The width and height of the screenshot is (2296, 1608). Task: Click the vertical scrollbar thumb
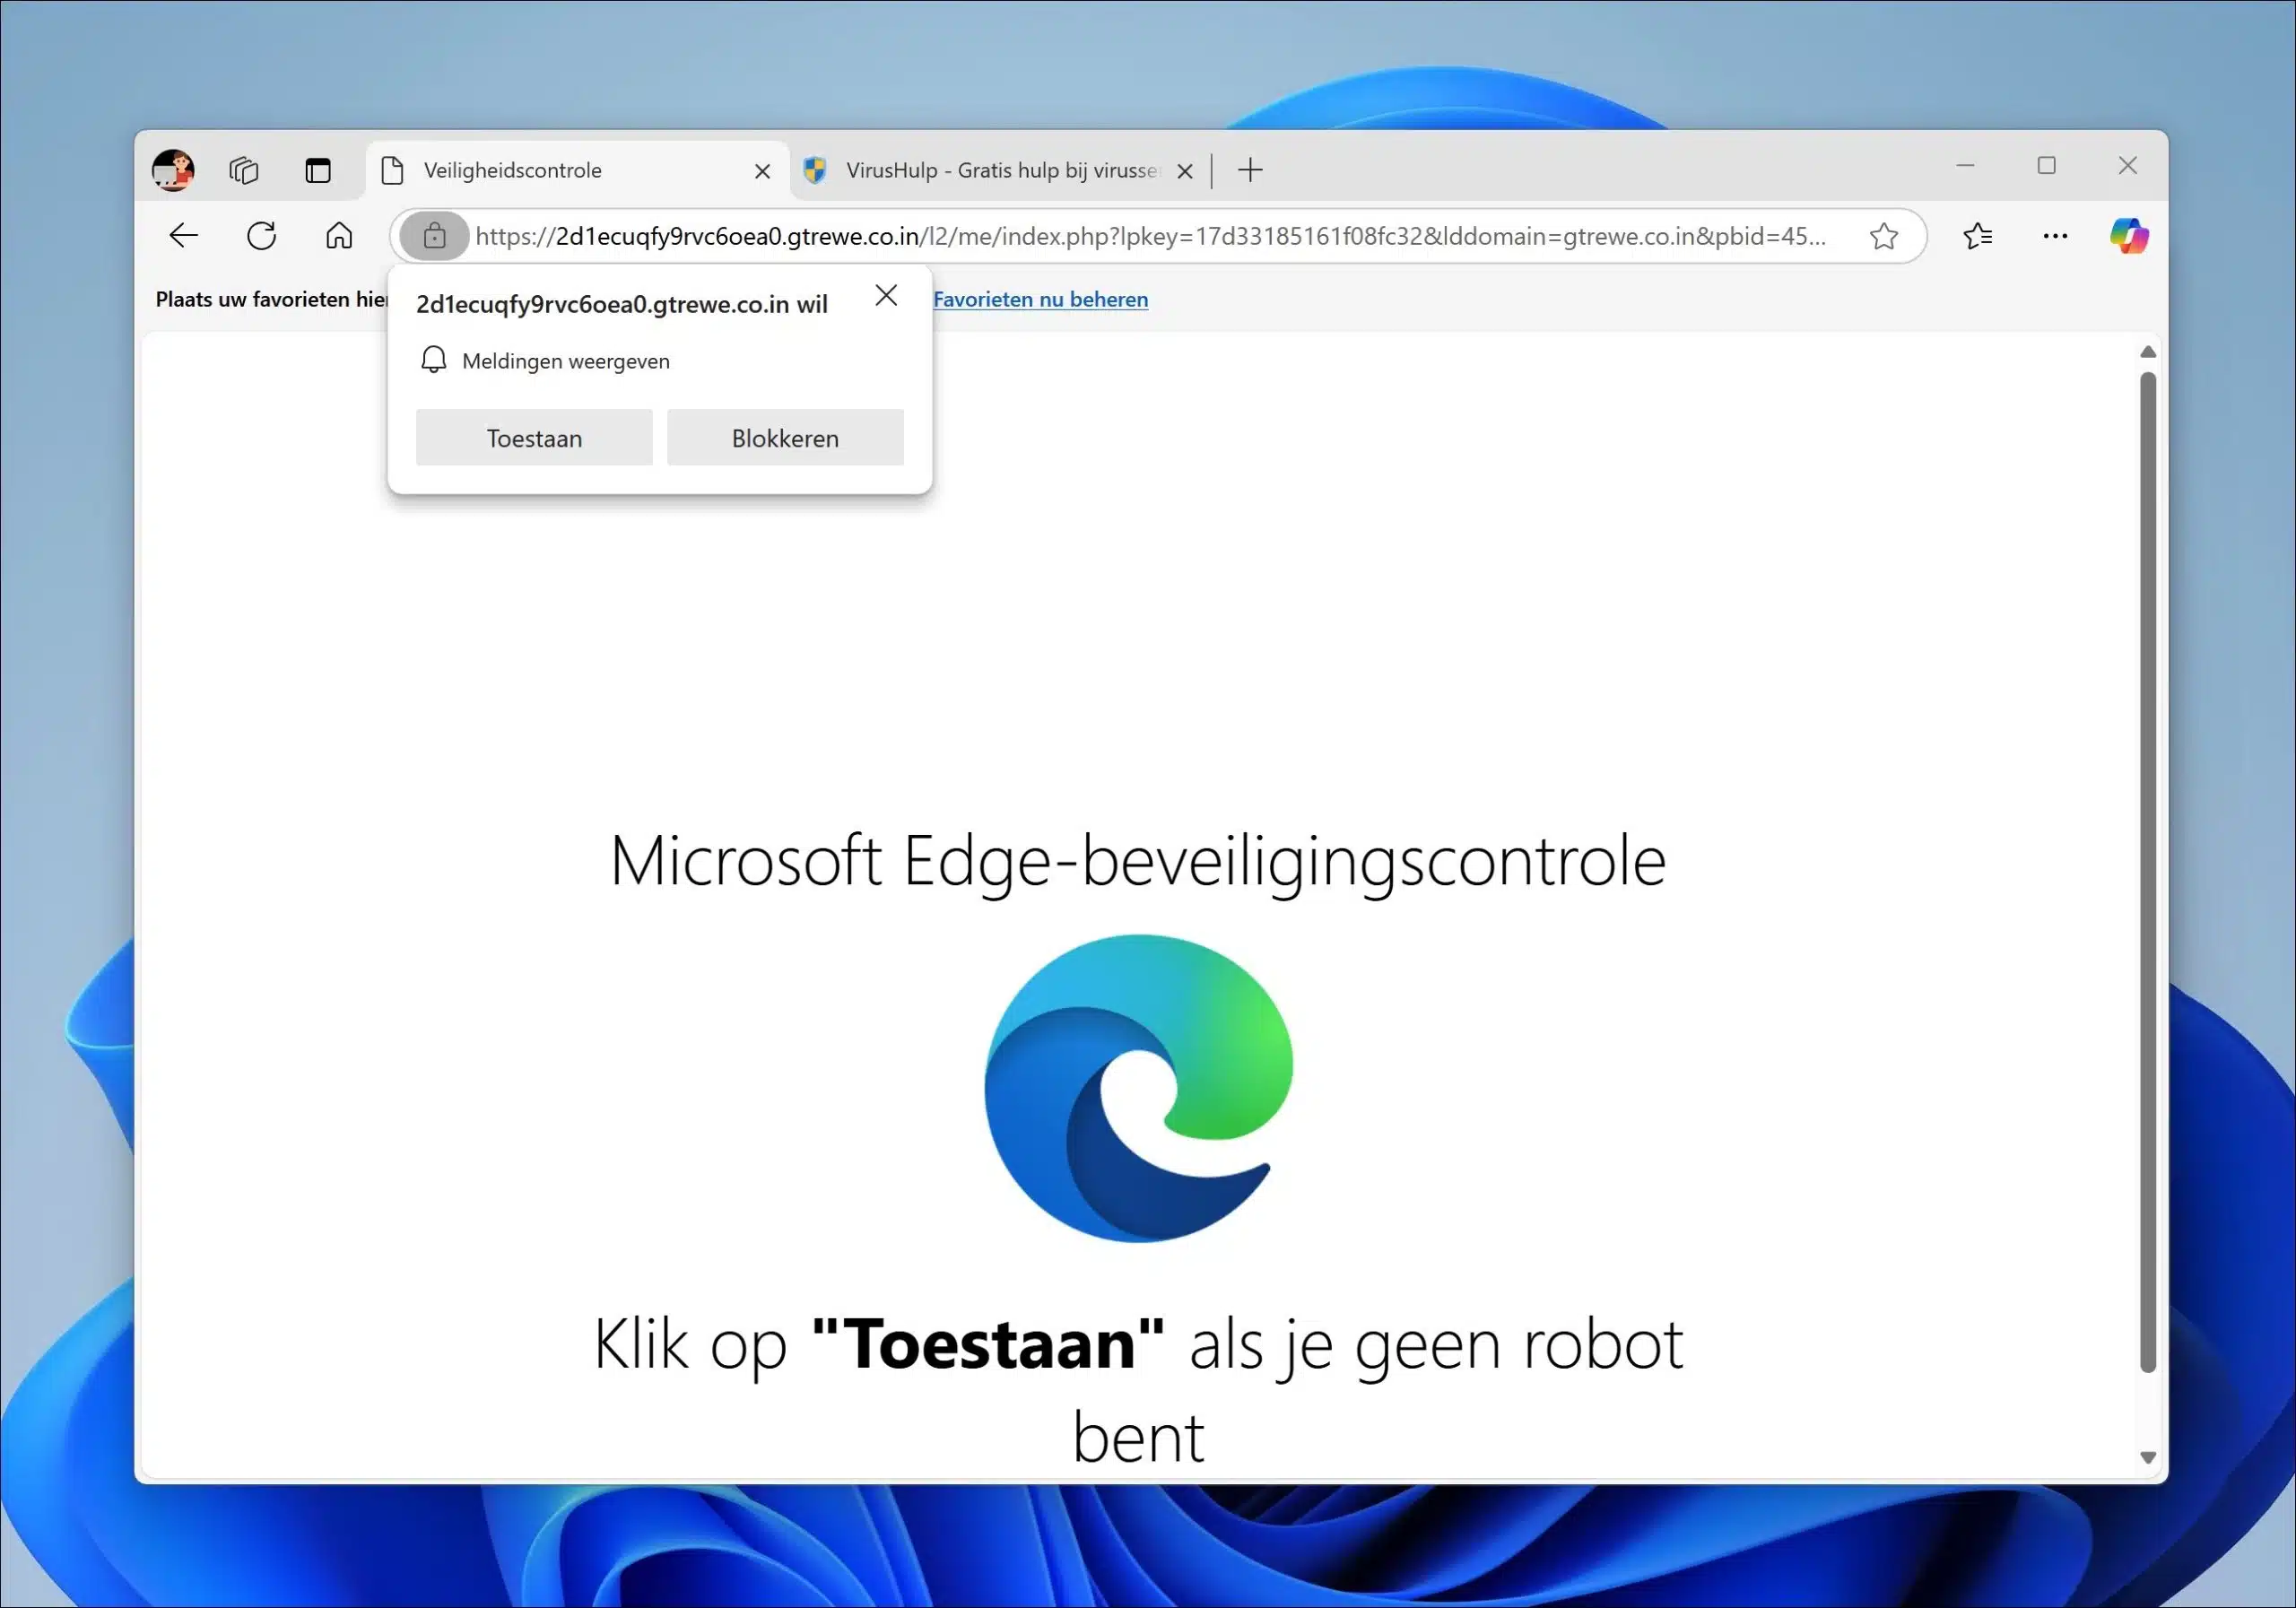coord(2147,872)
